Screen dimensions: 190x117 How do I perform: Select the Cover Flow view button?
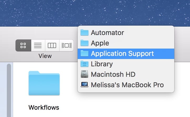pyautogui.click(x=66, y=45)
